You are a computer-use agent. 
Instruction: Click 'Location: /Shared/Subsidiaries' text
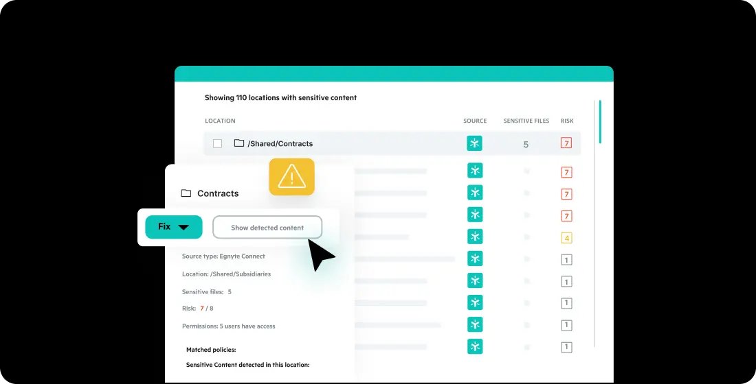click(226, 274)
